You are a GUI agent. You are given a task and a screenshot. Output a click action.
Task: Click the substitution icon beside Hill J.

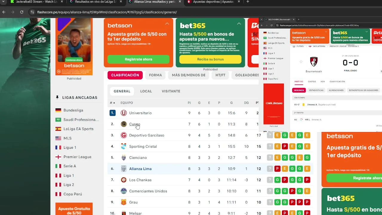coord(301,119)
